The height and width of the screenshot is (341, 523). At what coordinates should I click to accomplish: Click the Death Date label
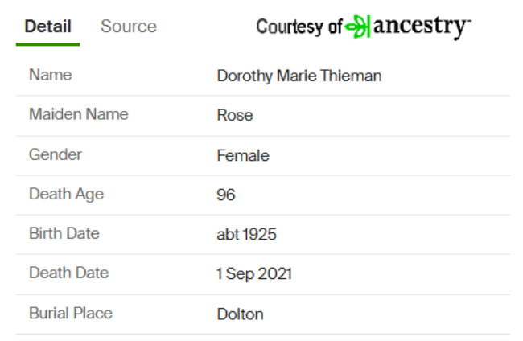pos(69,273)
